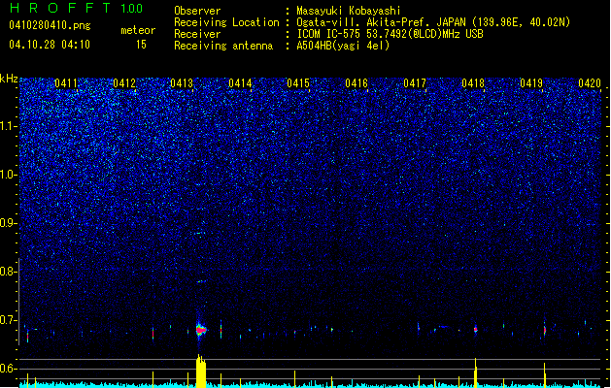
Task: Click the 0417 time marker
Action: click(x=415, y=83)
